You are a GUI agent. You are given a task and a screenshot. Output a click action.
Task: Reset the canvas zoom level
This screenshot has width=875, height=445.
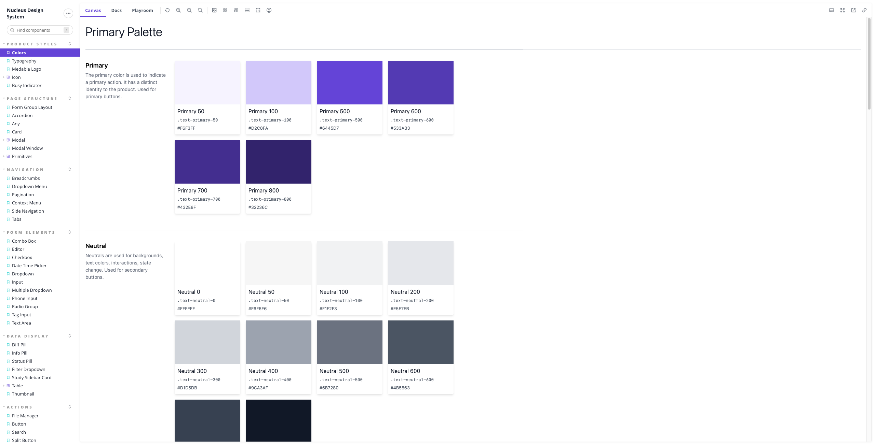point(200,10)
